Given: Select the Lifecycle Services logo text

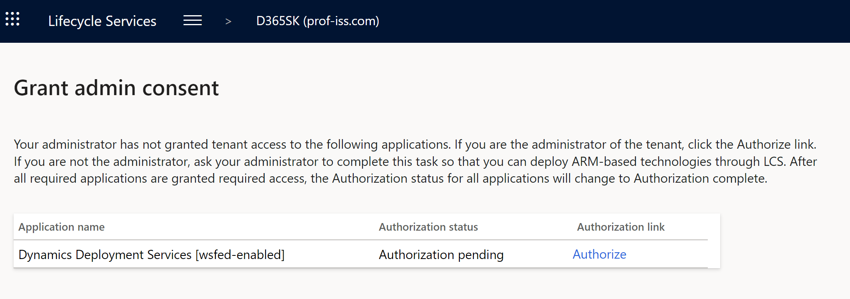Looking at the screenshot, I should coord(102,21).
